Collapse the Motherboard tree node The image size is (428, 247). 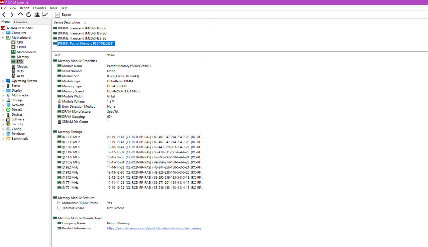(3, 38)
